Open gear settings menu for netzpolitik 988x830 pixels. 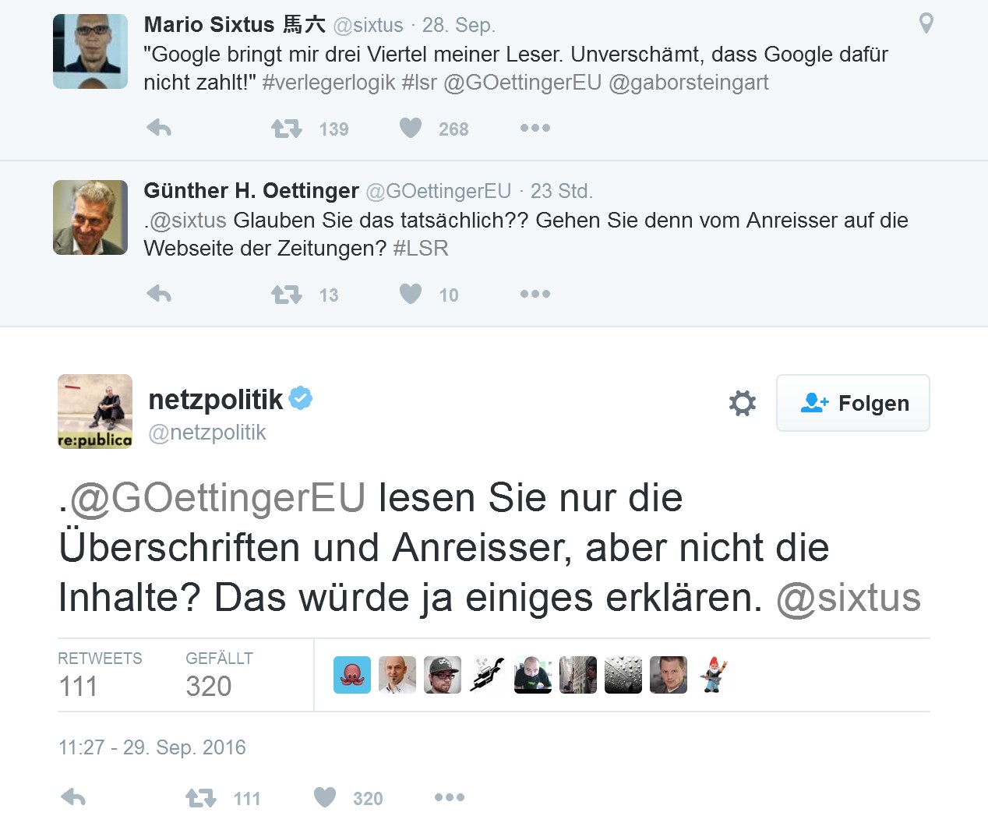[742, 403]
